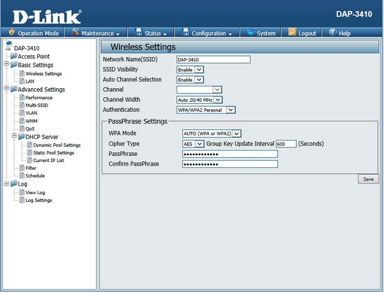
Task: Open the Channel Width dropdown
Action: pyautogui.click(x=199, y=100)
